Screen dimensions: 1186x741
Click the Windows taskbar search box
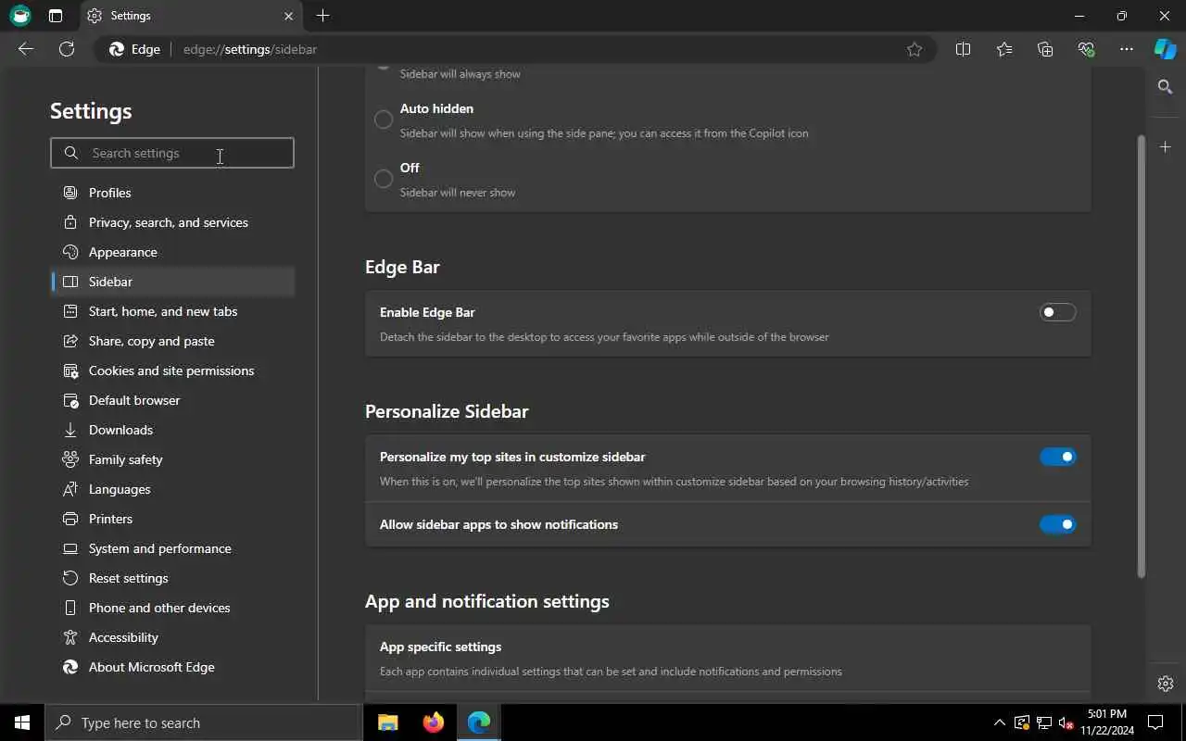(x=204, y=722)
